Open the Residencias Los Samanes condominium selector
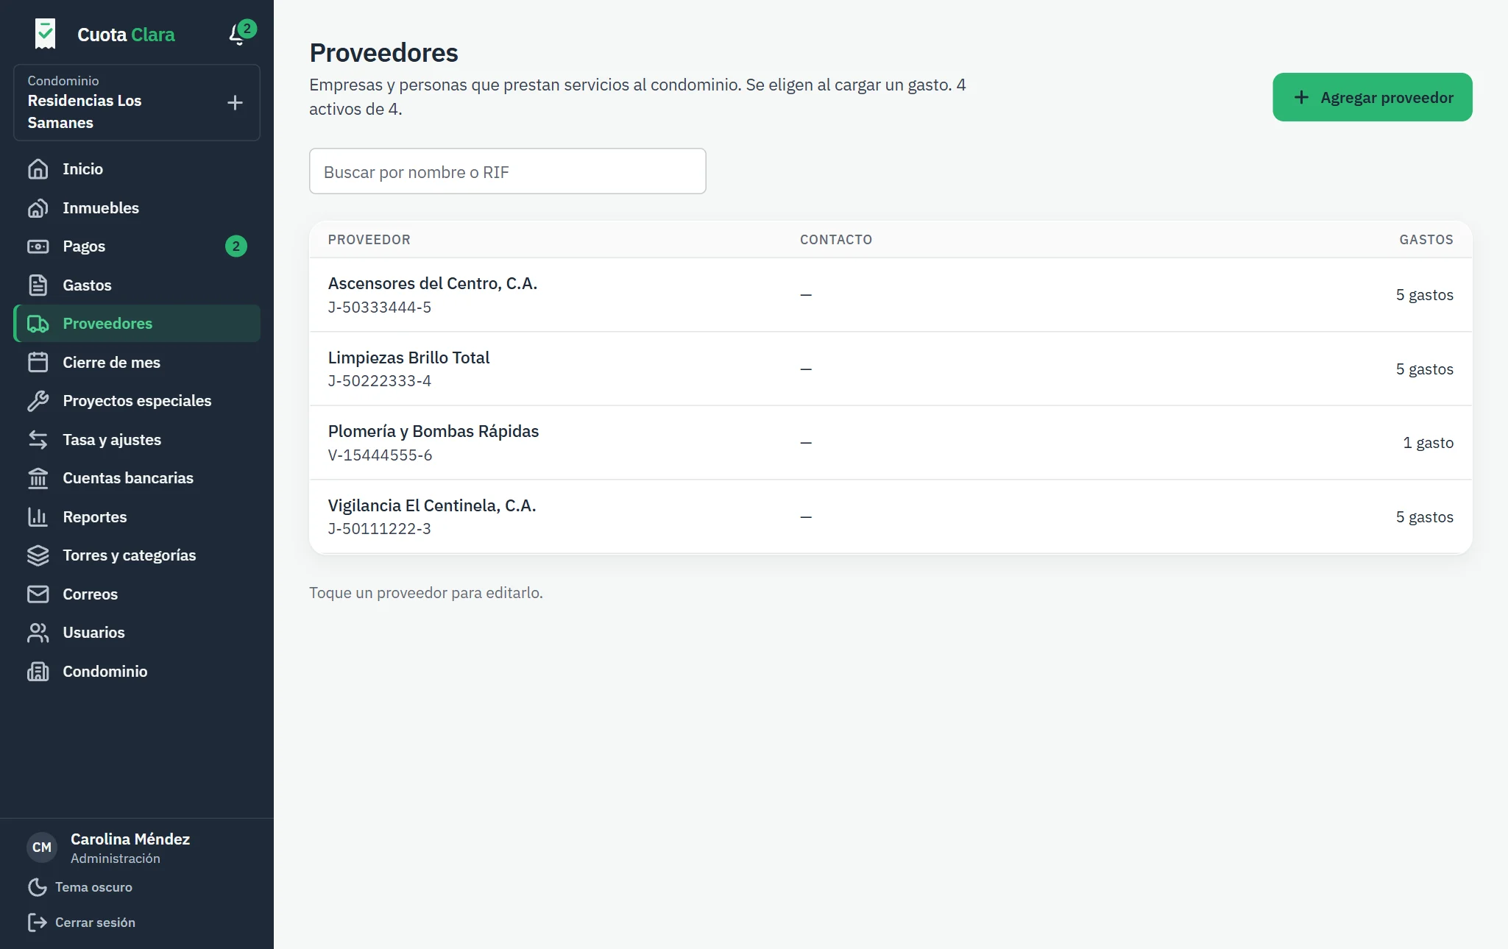This screenshot has width=1508, height=949. coord(137,102)
